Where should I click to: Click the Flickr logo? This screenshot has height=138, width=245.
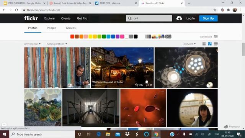[x=31, y=18]
